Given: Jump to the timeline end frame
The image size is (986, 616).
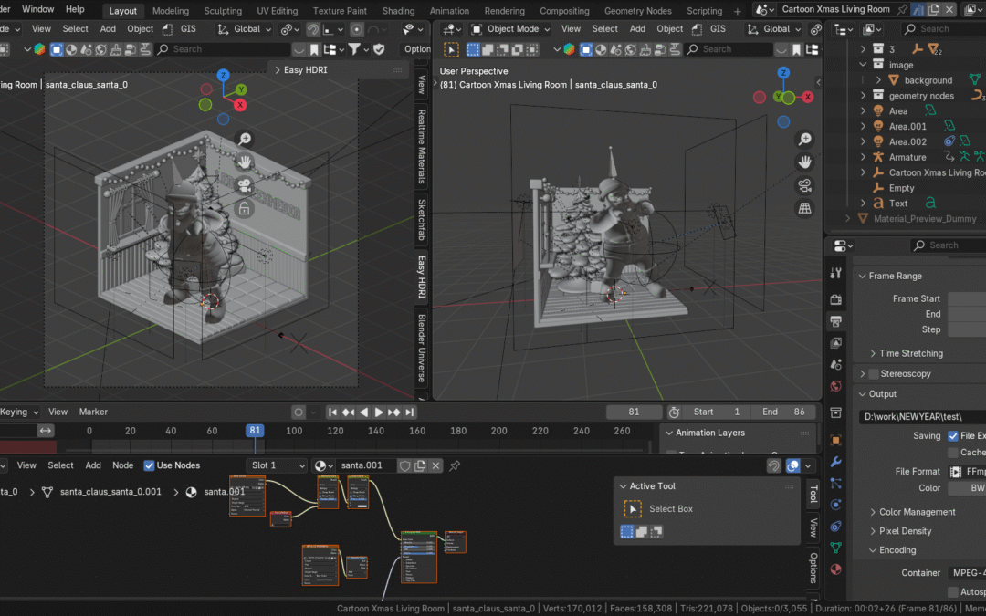Looking at the screenshot, I should click(409, 412).
